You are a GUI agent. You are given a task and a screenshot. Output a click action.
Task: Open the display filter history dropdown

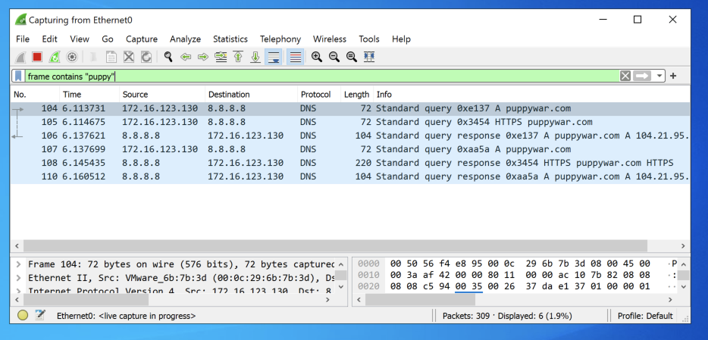[659, 76]
